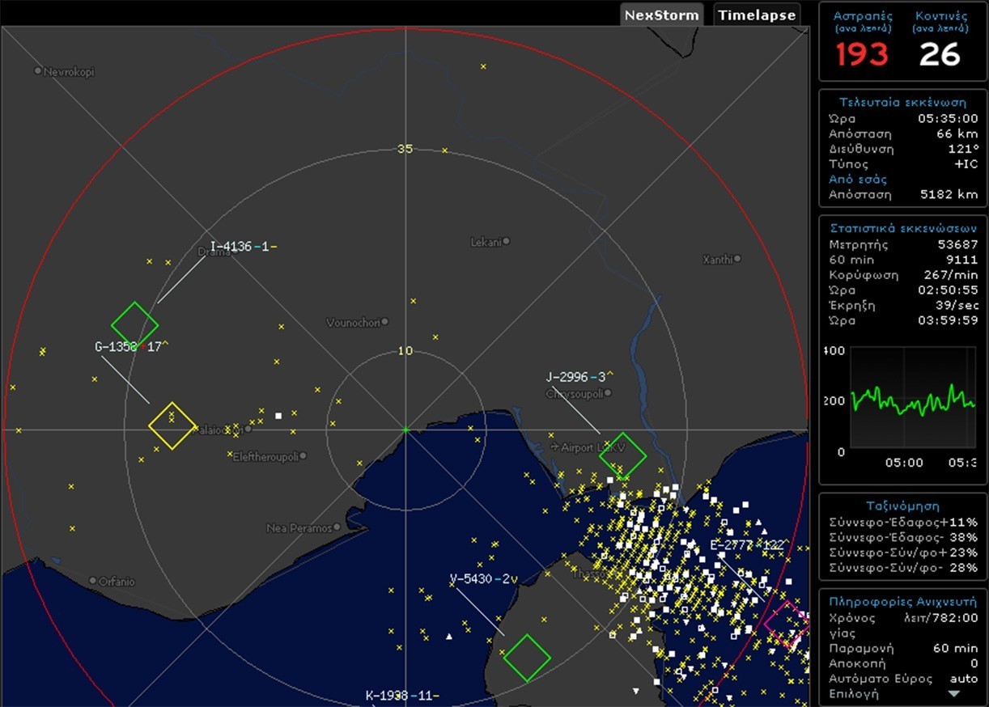Click the Αστραπές header label
The height and width of the screenshot is (707, 989).
click(861, 15)
